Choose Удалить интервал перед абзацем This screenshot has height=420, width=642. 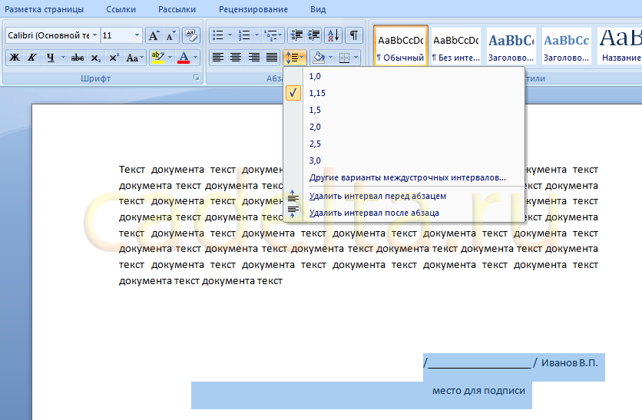pos(404,196)
